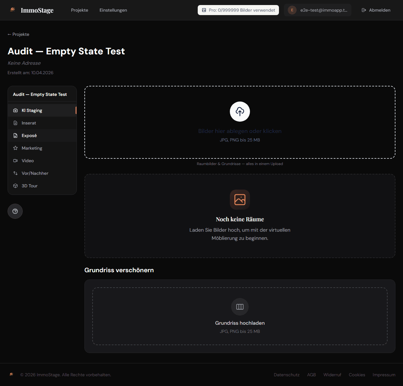Open the Datenschutz footer link

pos(287,375)
